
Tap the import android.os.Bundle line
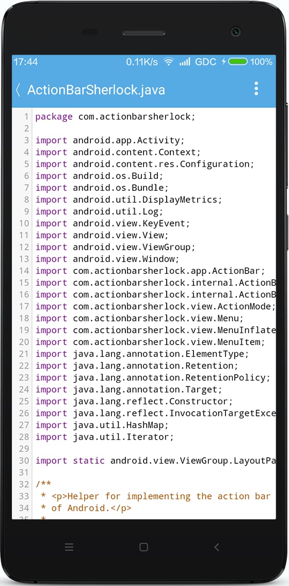(x=102, y=188)
